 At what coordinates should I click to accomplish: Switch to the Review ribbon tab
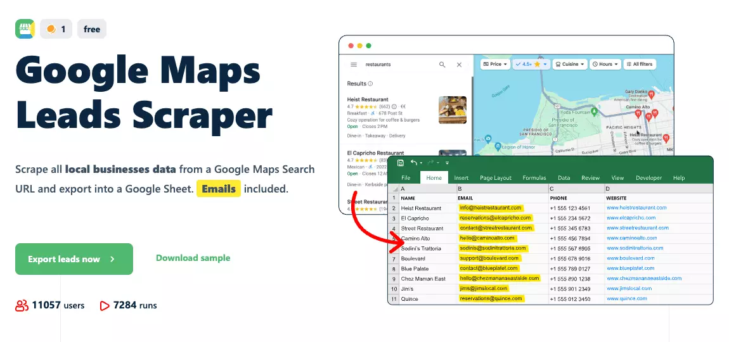pos(590,177)
